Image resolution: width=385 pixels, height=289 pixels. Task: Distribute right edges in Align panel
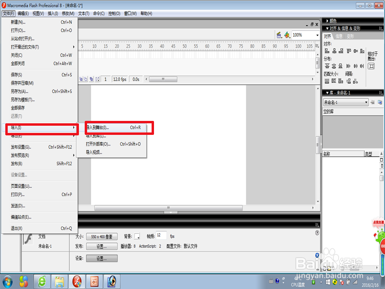362,66
